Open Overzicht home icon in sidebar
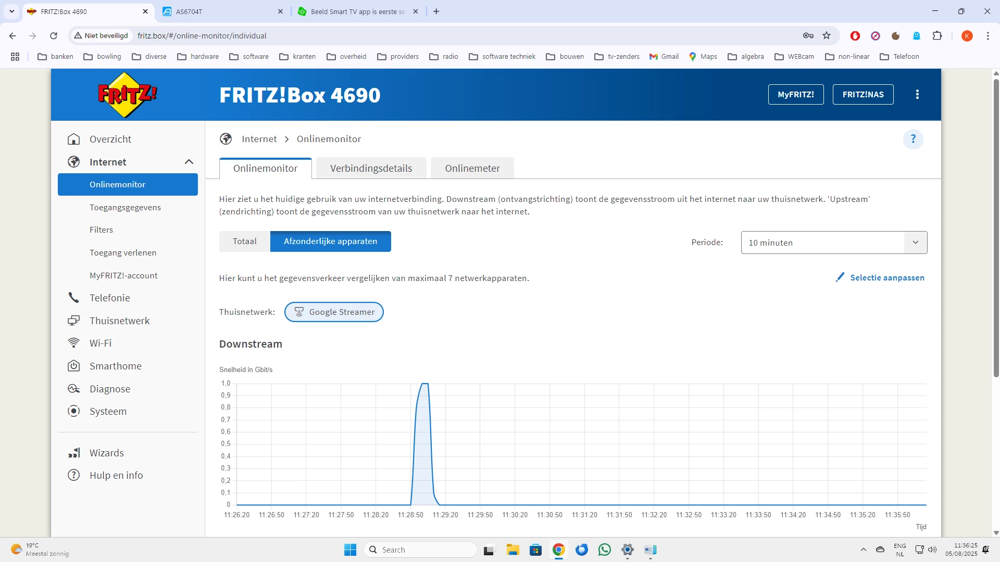1000x562 pixels. coord(74,139)
